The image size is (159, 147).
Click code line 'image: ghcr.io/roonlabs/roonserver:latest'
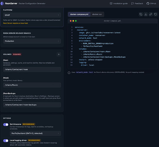tap(100, 33)
